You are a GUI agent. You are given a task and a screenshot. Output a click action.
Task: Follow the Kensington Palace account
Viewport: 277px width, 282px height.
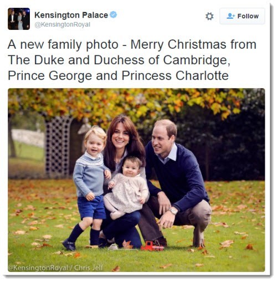(242, 16)
